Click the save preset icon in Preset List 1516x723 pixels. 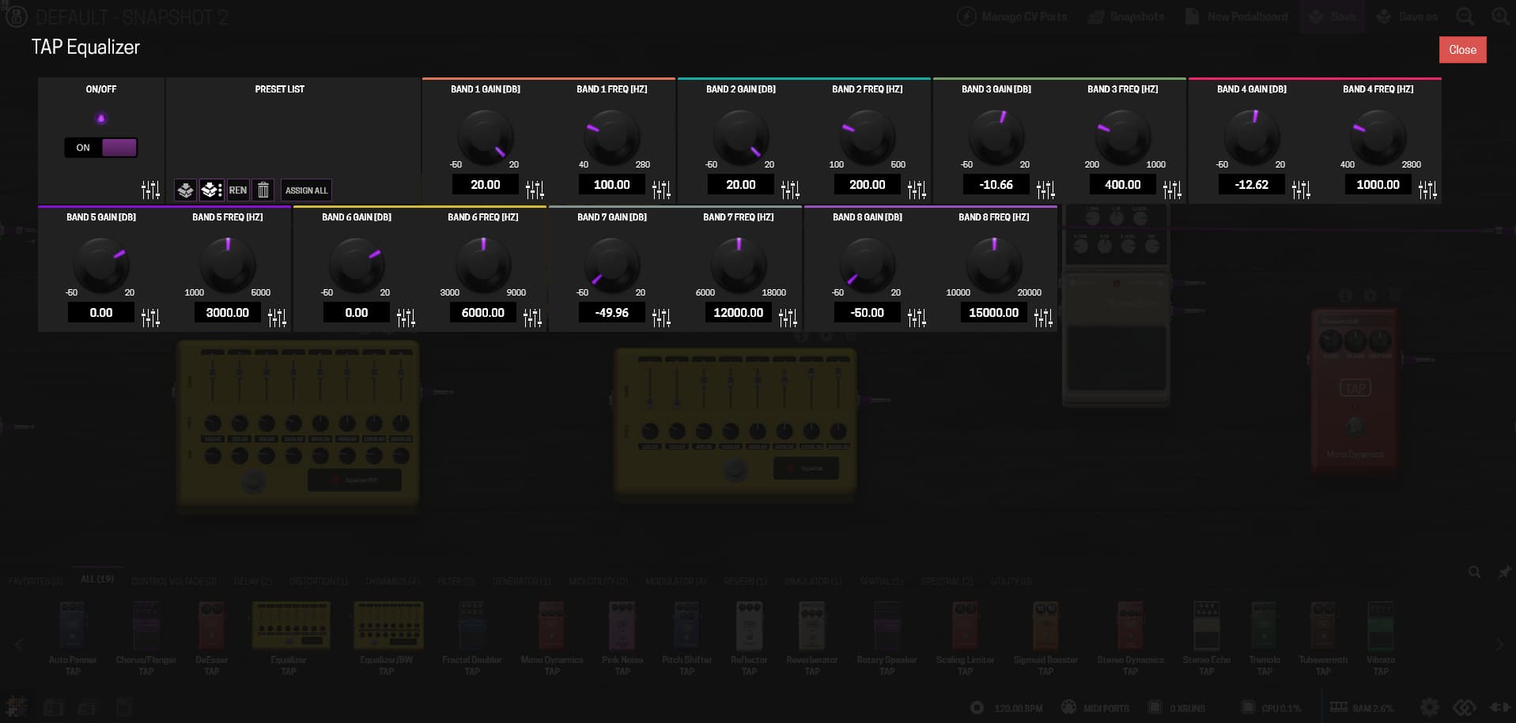[x=185, y=190]
